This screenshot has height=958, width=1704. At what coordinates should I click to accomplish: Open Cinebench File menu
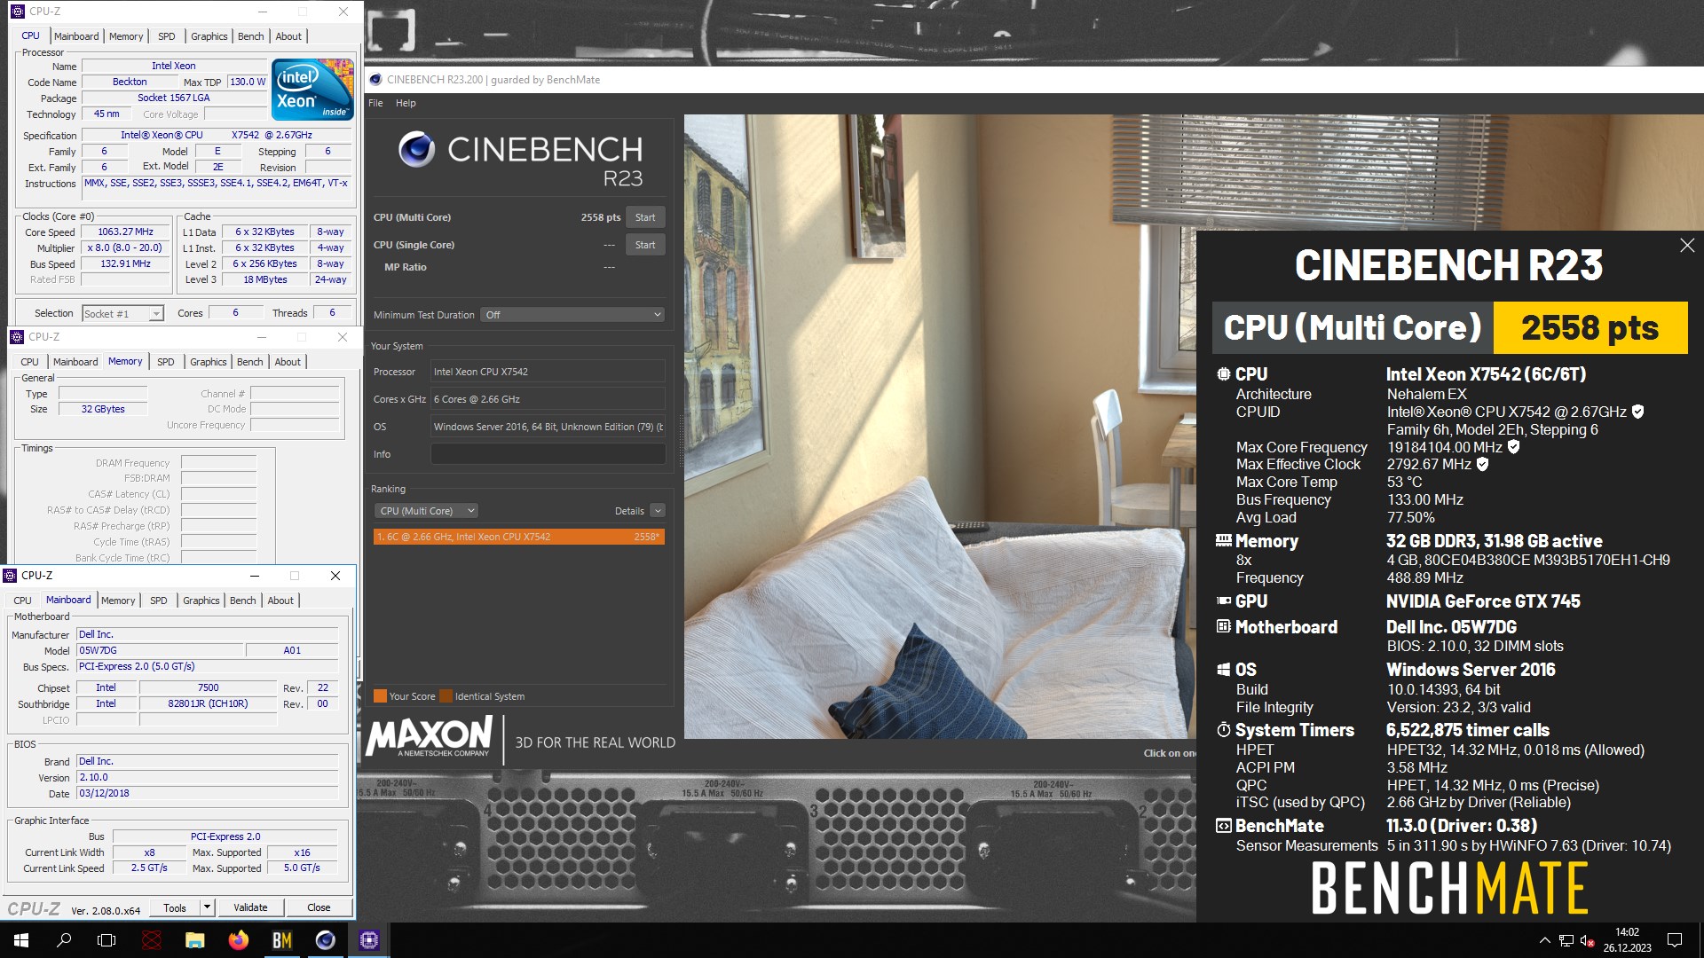click(x=375, y=103)
